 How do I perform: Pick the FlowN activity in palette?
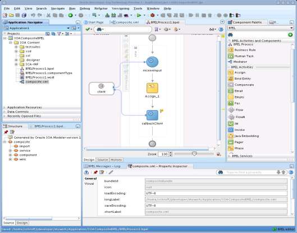tap(237, 117)
